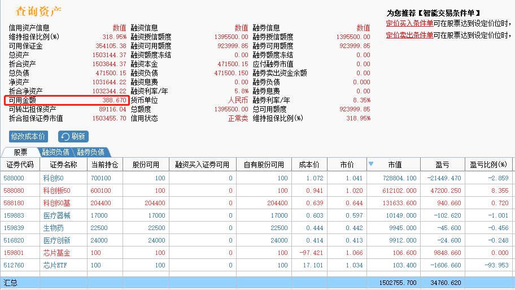Image resolution: width=515 pixels, height=290 pixels.
Task: Select the 股票 tab
Action: click(x=20, y=152)
